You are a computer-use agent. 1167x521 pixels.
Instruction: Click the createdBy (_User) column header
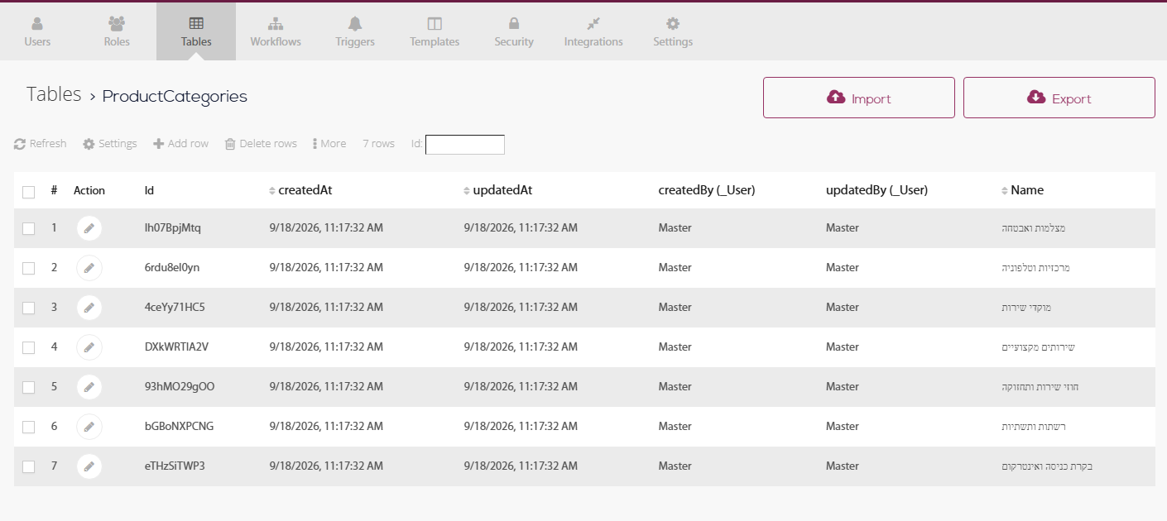point(707,190)
